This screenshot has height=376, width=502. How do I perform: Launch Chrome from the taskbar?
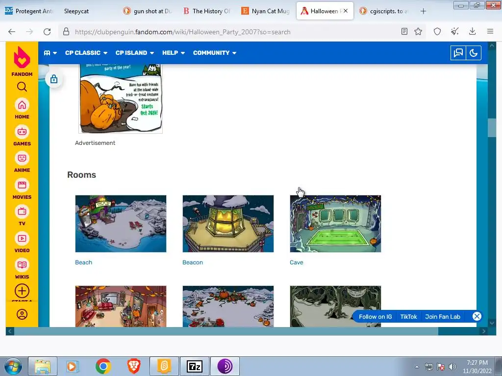pos(103,366)
